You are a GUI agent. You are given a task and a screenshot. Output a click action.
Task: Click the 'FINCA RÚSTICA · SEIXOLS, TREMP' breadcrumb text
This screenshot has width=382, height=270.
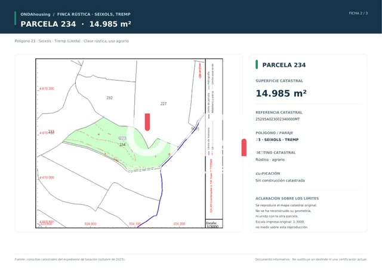click(x=94, y=14)
